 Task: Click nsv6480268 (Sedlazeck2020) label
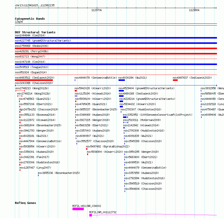(x=139, y=94)
